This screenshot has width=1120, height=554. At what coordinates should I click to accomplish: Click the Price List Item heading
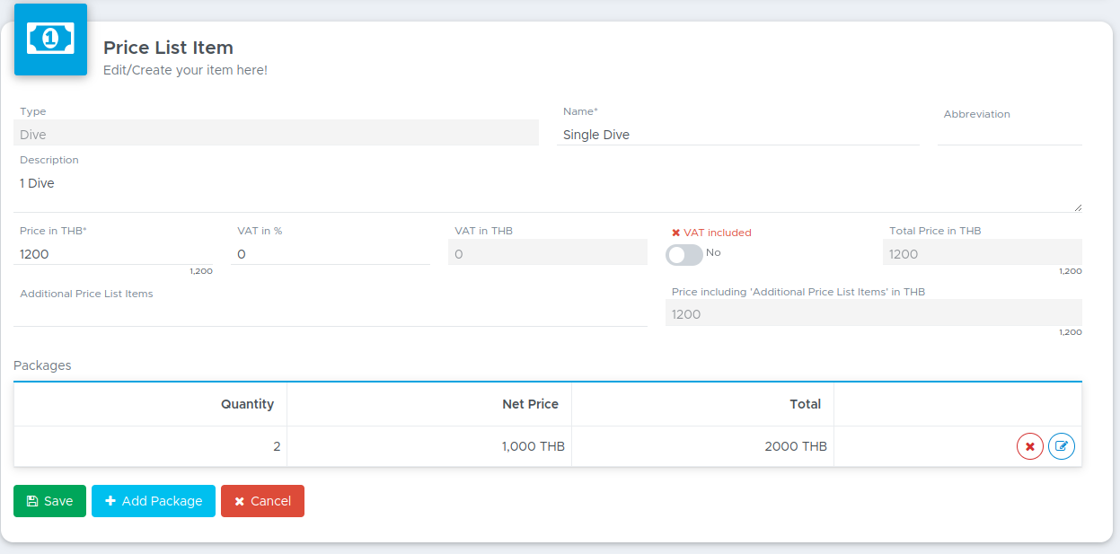coord(168,48)
